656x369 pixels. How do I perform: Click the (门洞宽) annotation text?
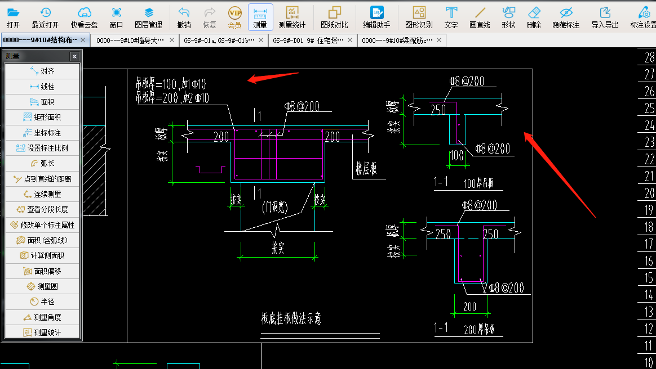(x=275, y=207)
